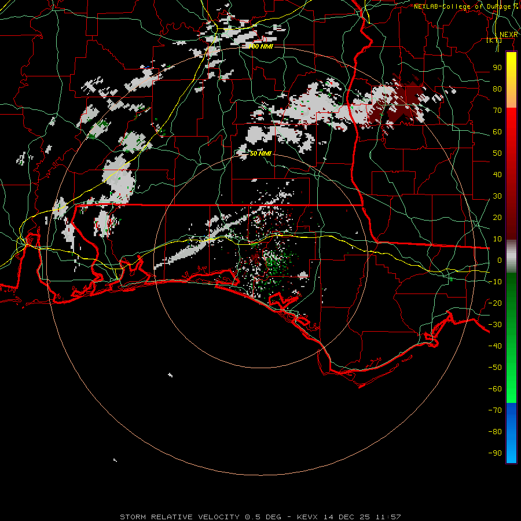Click the KT units label above scale
This screenshot has width=521, height=521.
(494, 41)
